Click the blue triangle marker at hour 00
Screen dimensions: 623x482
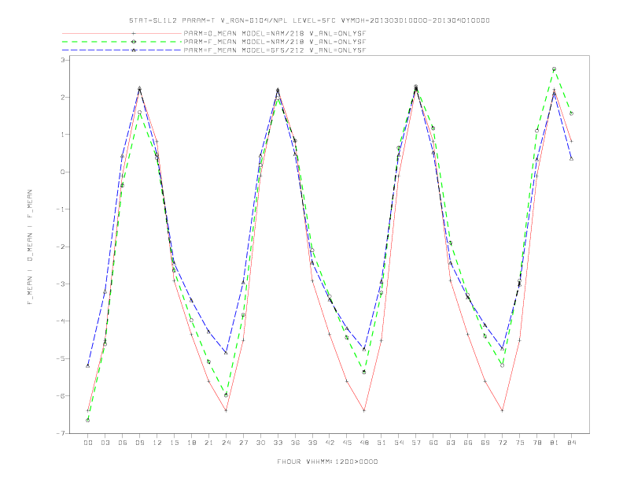(x=88, y=366)
